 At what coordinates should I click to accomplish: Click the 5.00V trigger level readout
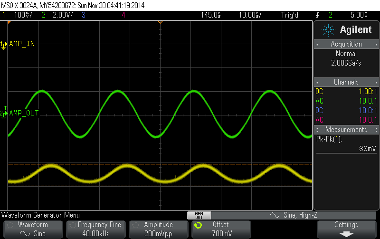coord(359,15)
